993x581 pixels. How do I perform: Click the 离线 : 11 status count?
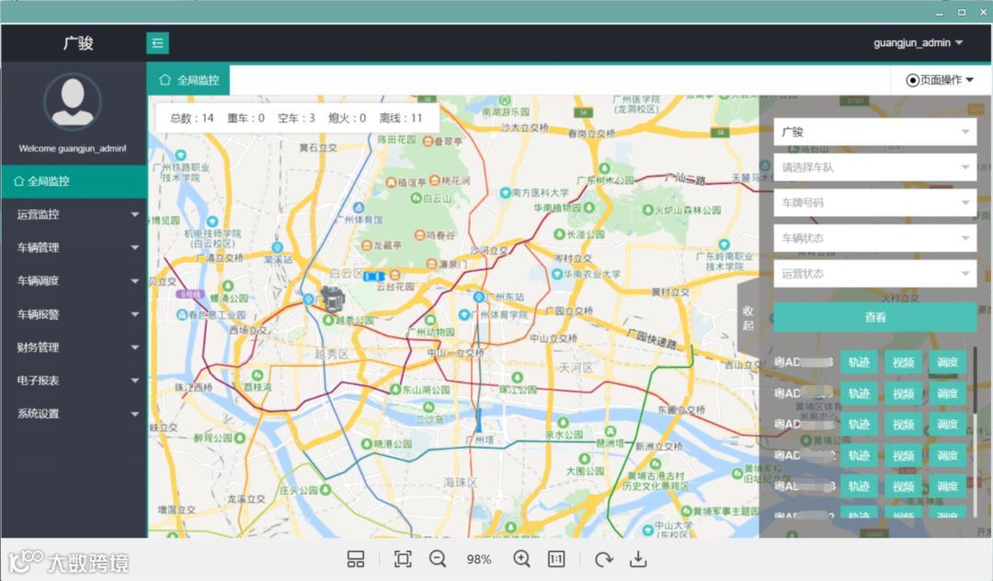tap(401, 119)
